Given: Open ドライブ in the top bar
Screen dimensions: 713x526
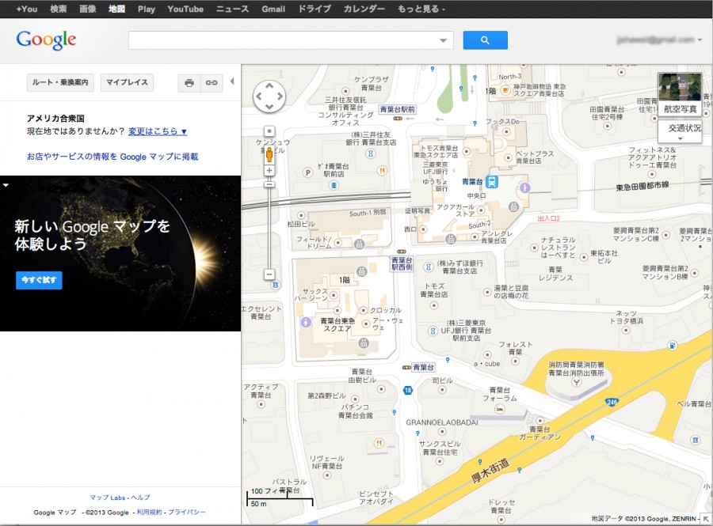Looking at the screenshot, I should pos(315,9).
